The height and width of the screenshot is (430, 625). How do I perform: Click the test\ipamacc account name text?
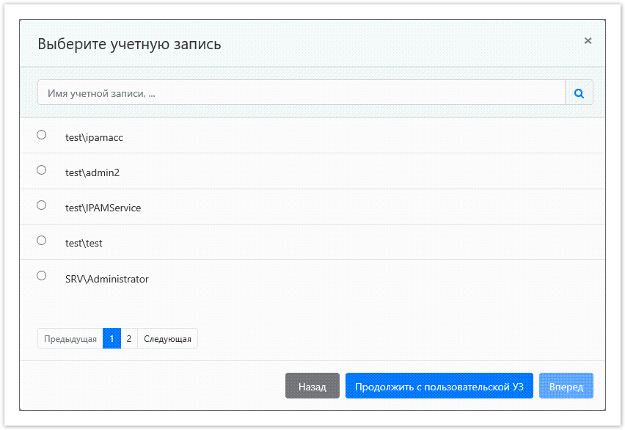tap(89, 137)
